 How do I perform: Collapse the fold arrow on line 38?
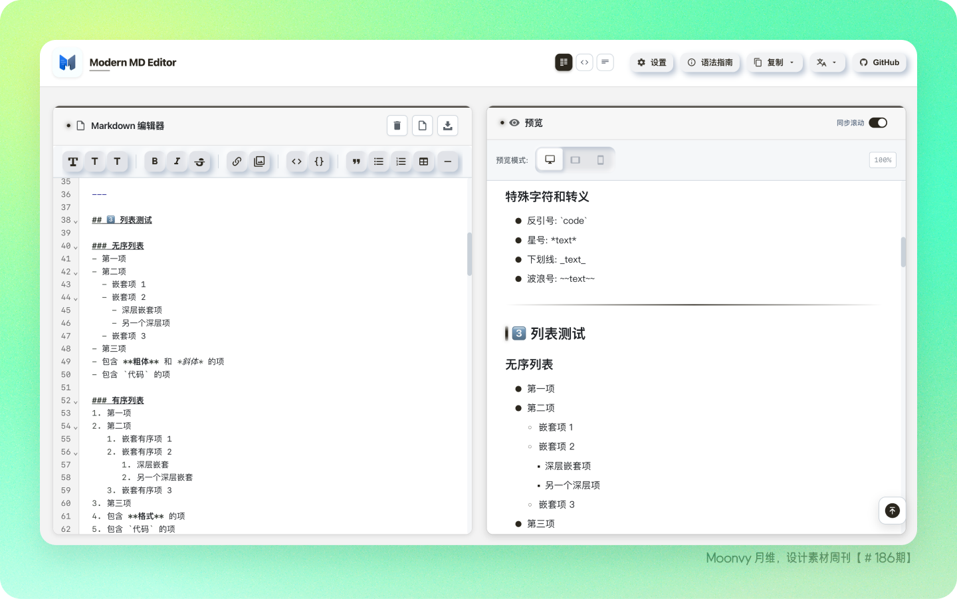[x=76, y=221]
